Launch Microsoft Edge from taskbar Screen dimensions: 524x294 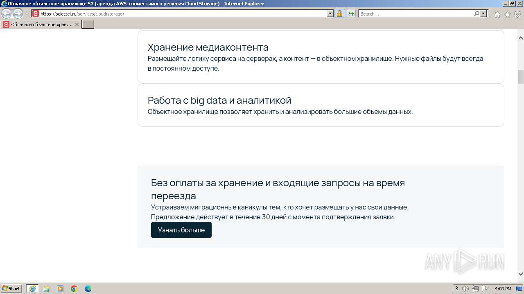click(88, 288)
